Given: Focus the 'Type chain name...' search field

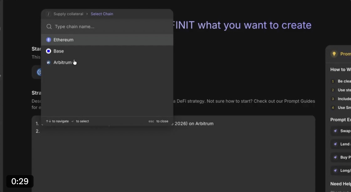Looking at the screenshot, I should click(x=107, y=27).
